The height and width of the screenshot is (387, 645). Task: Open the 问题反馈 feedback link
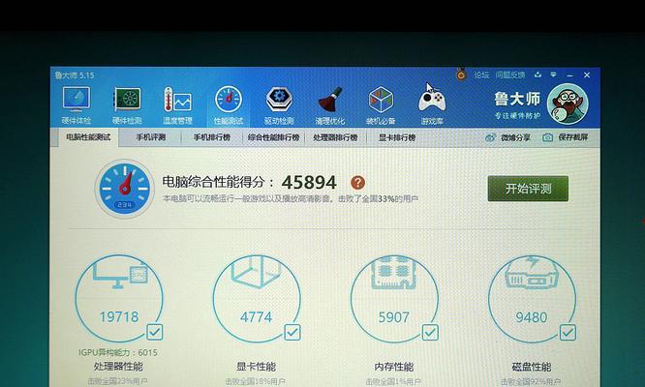pos(510,74)
